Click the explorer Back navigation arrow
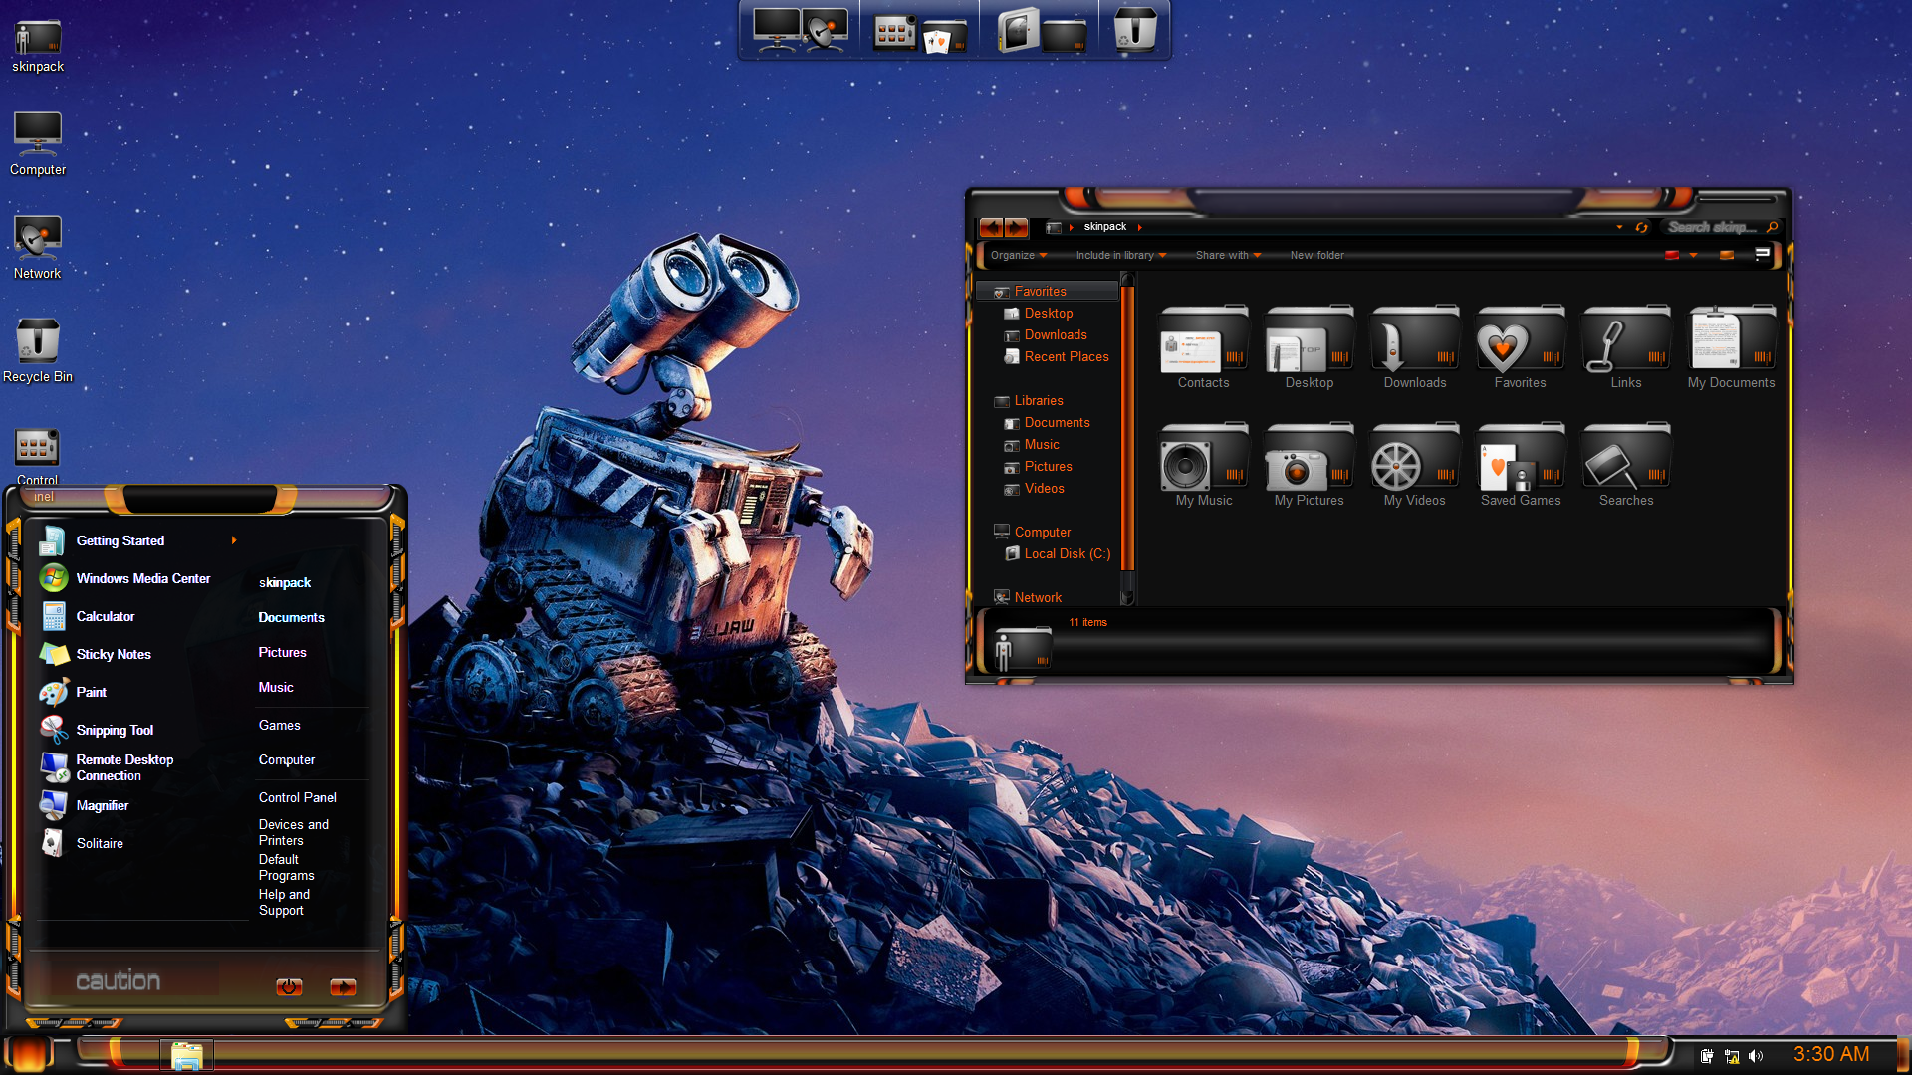The width and height of the screenshot is (1912, 1075). point(991,228)
